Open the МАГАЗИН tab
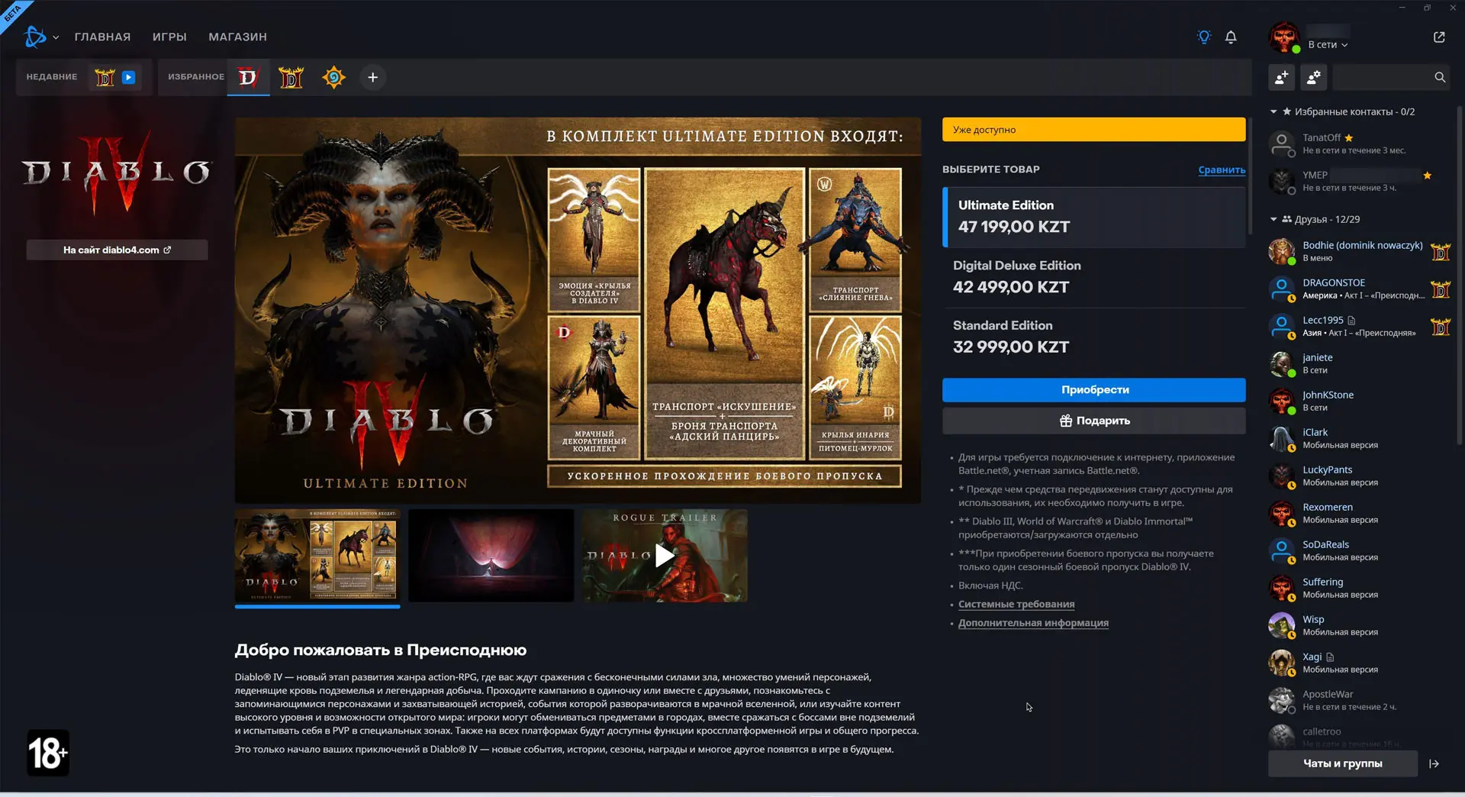Viewport: 1465px width, 797px height. [237, 37]
